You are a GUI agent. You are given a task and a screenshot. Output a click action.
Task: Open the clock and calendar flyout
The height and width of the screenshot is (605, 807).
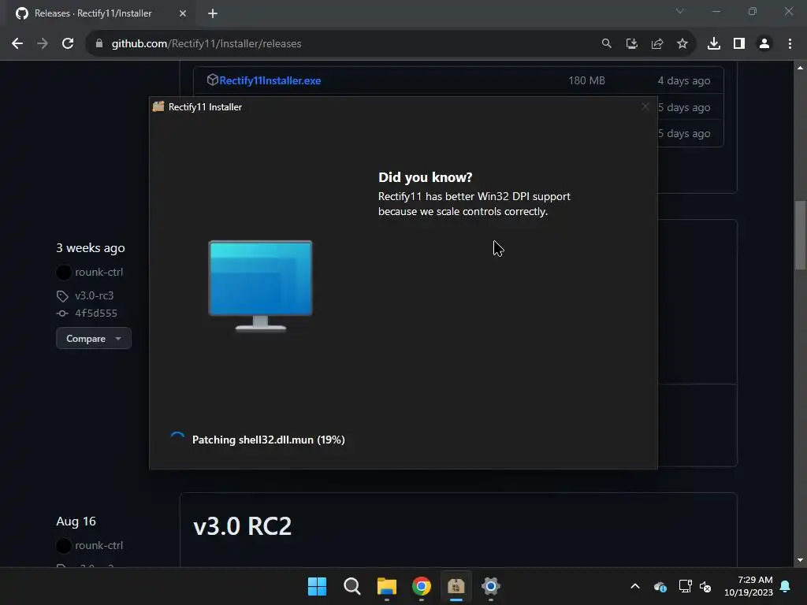click(x=749, y=586)
